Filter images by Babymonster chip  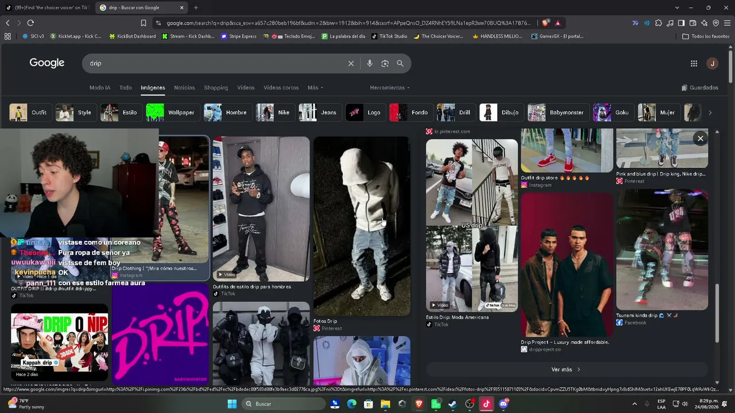(559, 112)
